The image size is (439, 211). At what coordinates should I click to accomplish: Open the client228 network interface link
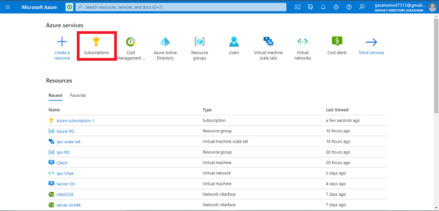[65, 194]
